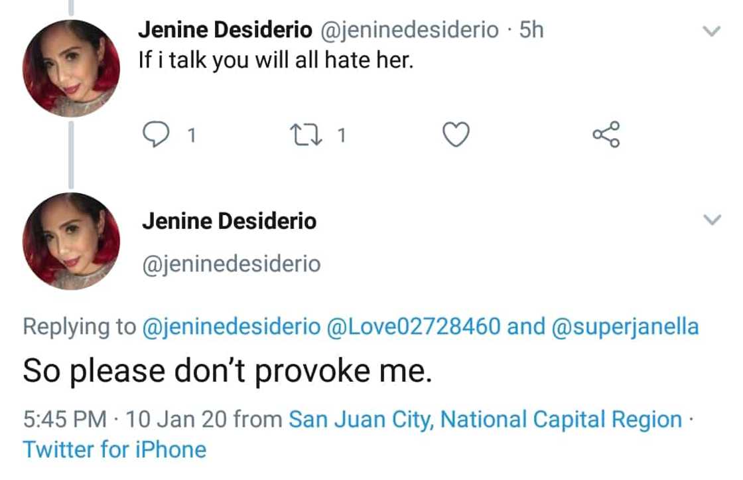Viewport: 743px width, 480px height.
Task: Open the chevron menu beside "So please don't provoke me" tweet
Action: click(x=711, y=220)
